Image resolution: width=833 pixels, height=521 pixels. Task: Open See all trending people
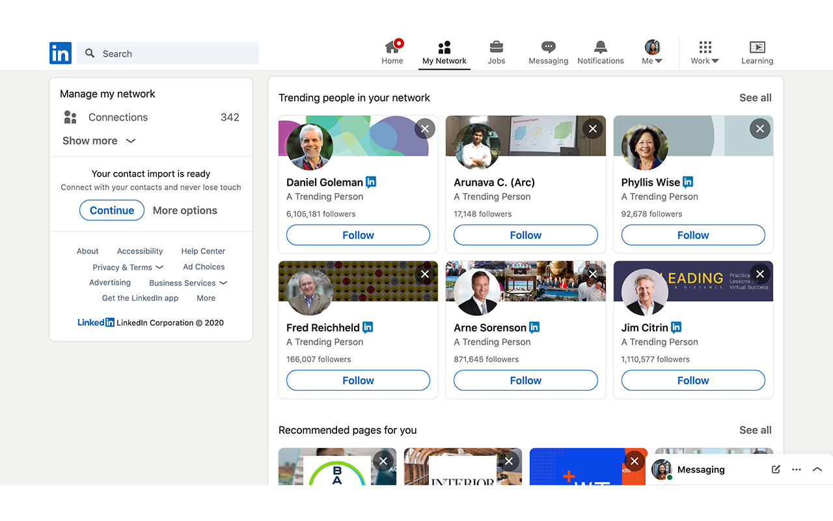click(x=755, y=97)
